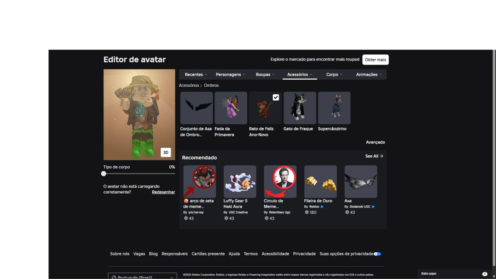Open the Fileira de Ouro item image
Image resolution: width=496 pixels, height=279 pixels.
pyautogui.click(x=321, y=182)
